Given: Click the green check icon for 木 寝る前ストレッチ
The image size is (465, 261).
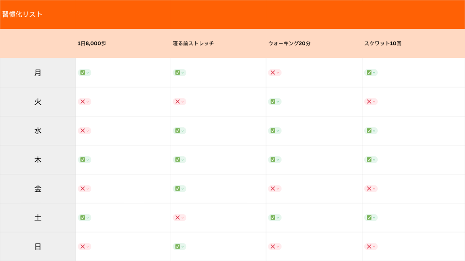Looking at the screenshot, I should (177, 159).
